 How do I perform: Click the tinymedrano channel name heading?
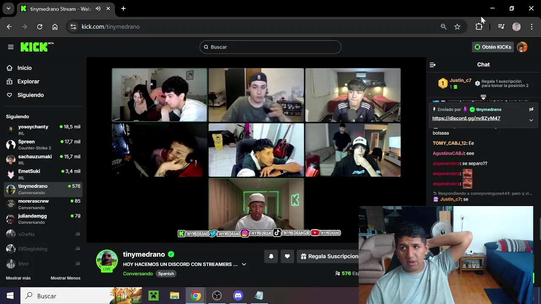[x=144, y=254]
